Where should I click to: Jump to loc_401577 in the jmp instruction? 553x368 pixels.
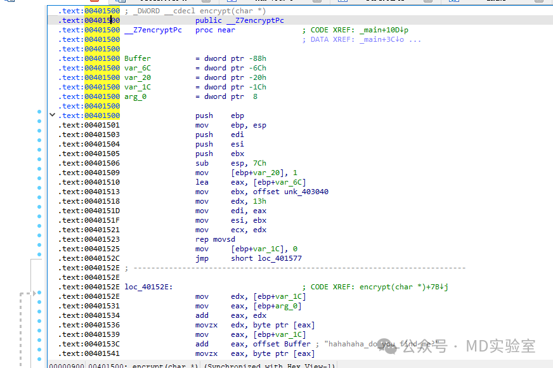click(x=280, y=258)
